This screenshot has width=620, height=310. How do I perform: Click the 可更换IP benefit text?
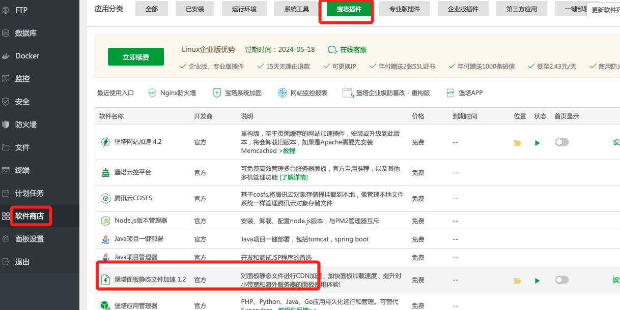coord(344,67)
